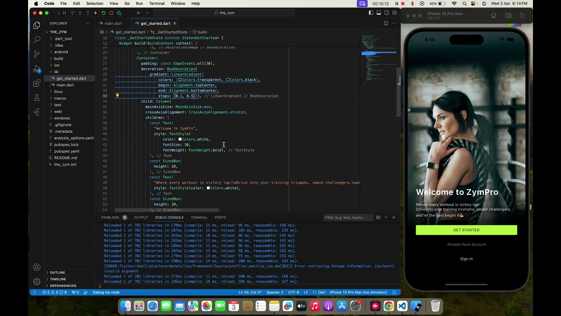561x316 pixels.
Task: Open the Accounts menu in activity bar
Action: pos(37,267)
